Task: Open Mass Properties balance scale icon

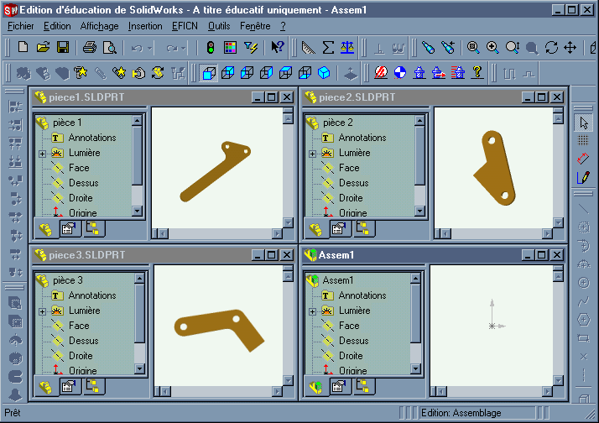Action: pyautogui.click(x=347, y=47)
